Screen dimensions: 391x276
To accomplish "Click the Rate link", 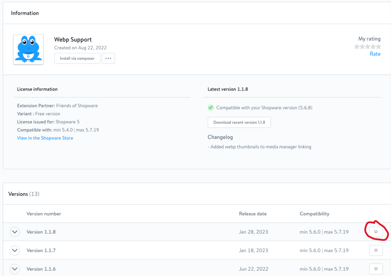I will 375,54.
